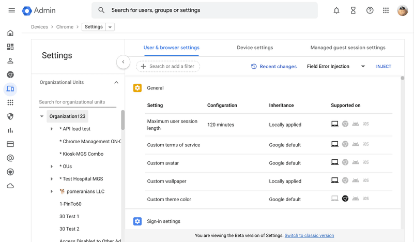Switch to User & browser settings tab

(x=172, y=48)
